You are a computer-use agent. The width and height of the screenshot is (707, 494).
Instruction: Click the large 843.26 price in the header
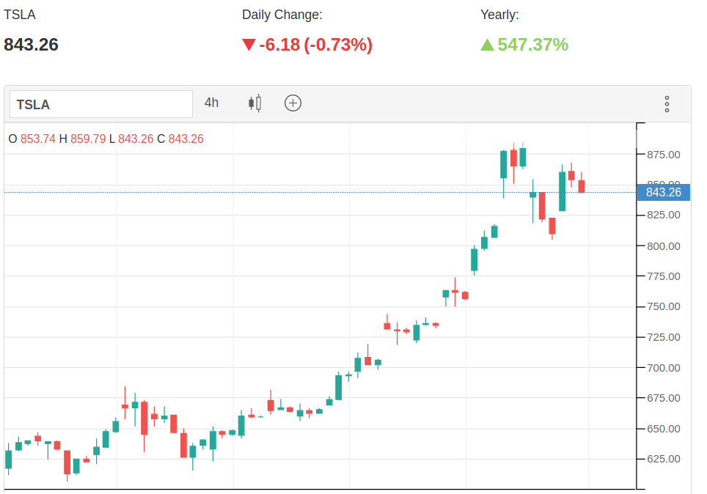32,45
